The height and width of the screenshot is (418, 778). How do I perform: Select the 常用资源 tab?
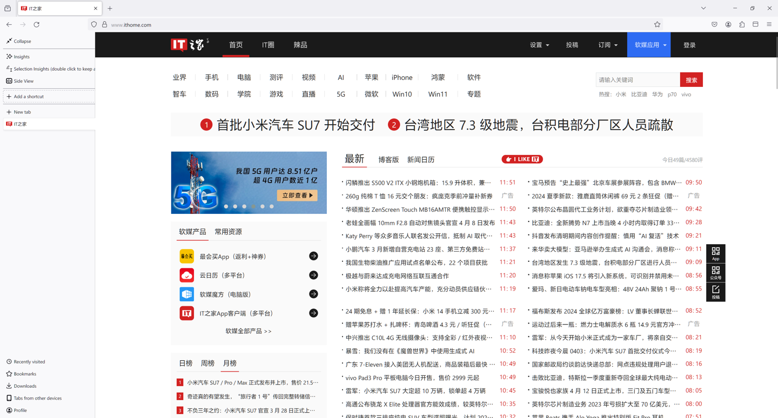(x=228, y=232)
